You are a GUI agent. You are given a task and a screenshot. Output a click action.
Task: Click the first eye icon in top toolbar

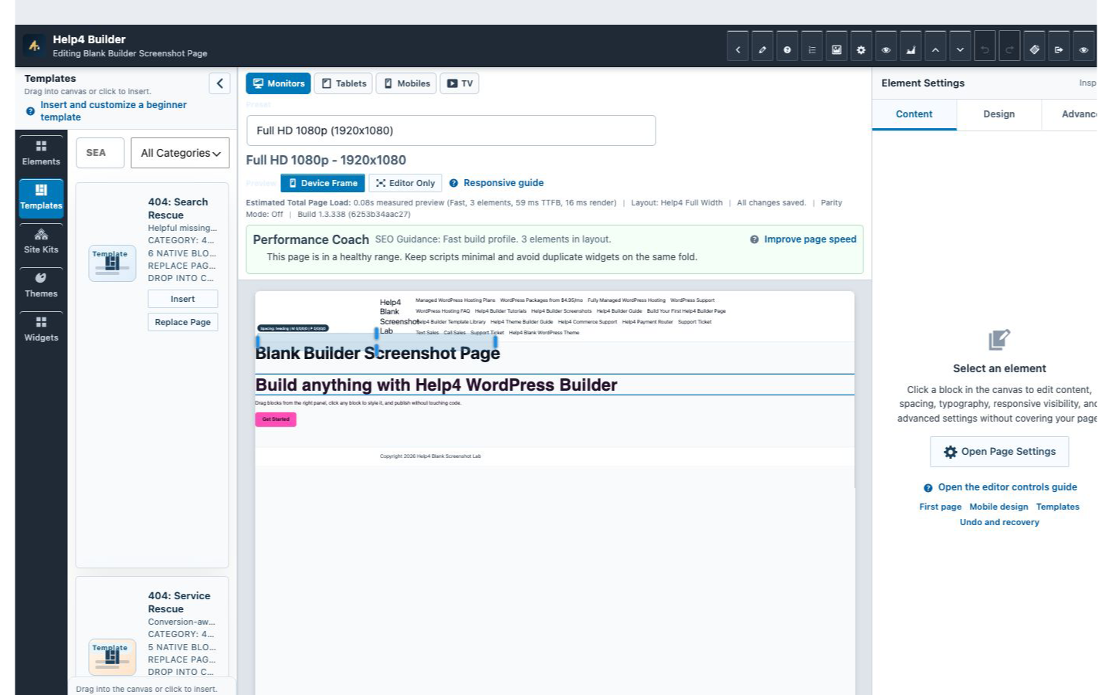pos(886,49)
